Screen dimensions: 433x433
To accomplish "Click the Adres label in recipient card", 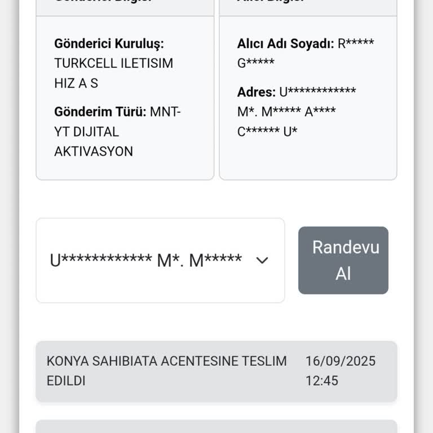I will coord(257,92).
